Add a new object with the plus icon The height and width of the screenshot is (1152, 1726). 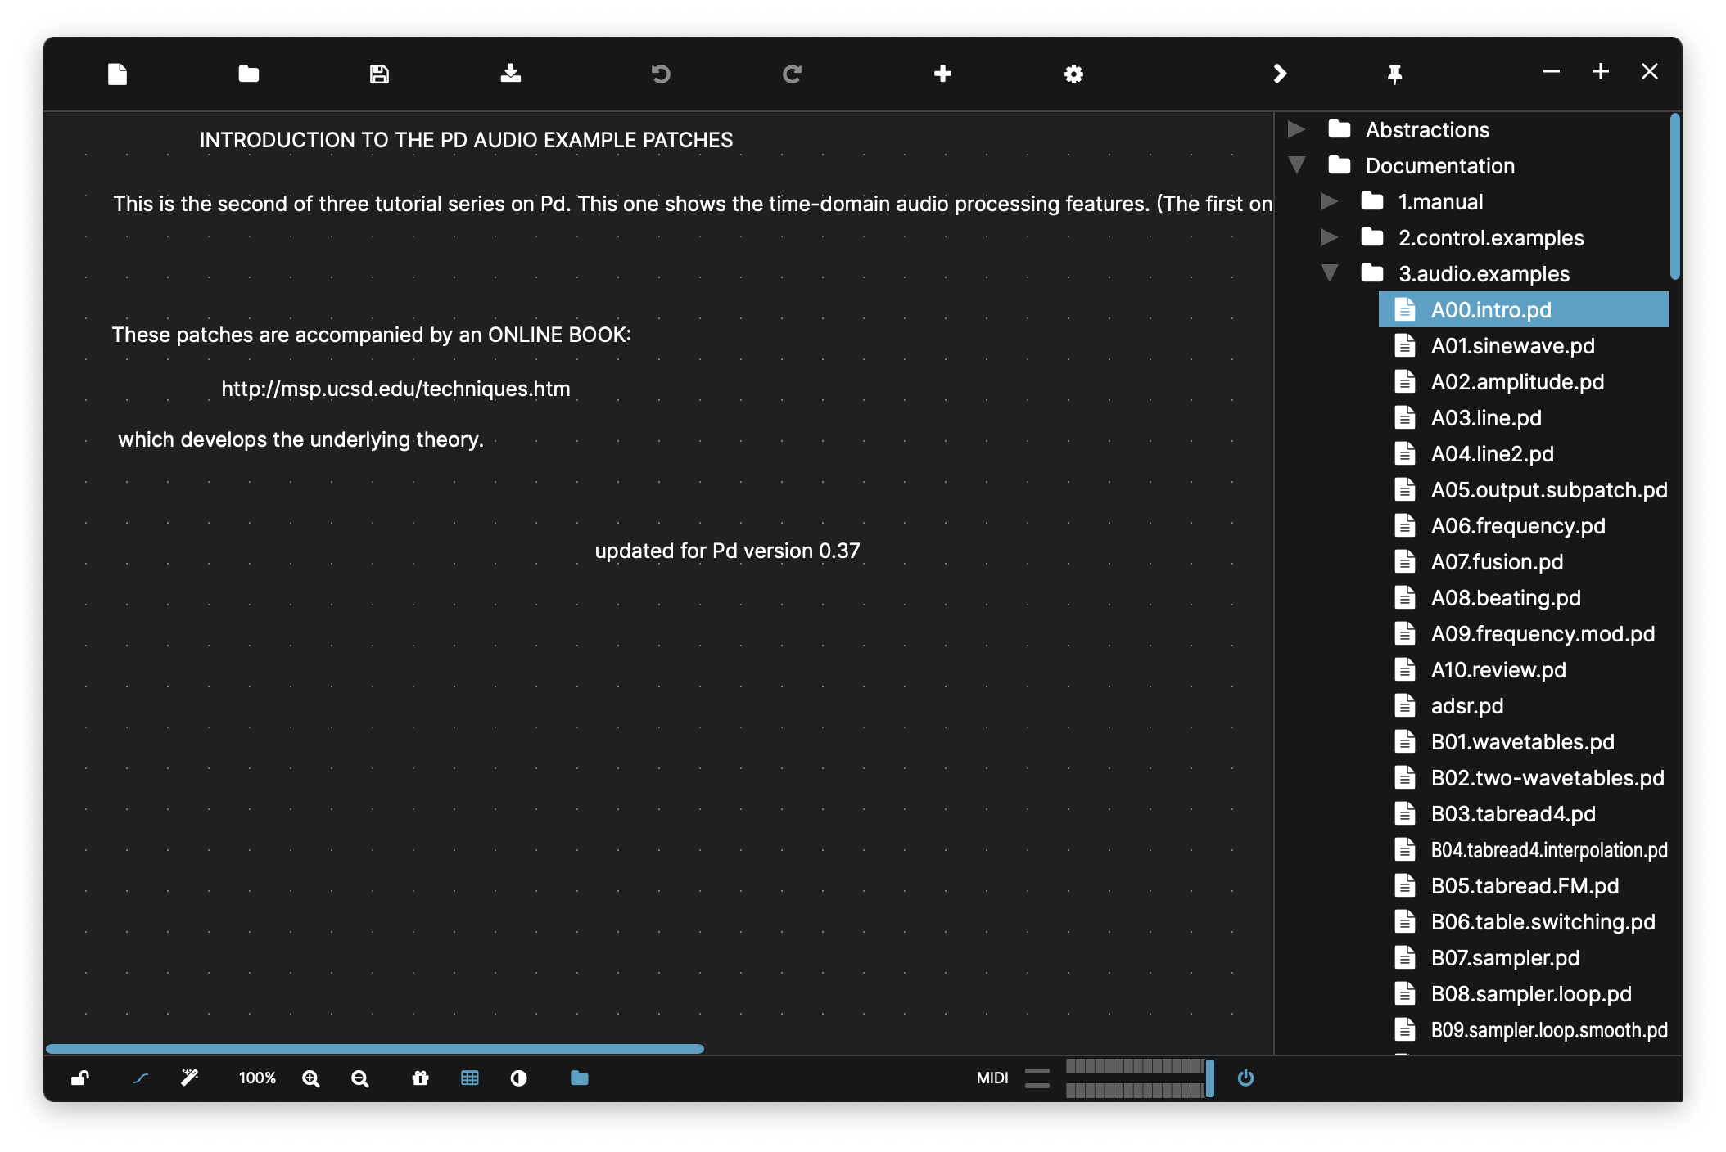coord(942,74)
